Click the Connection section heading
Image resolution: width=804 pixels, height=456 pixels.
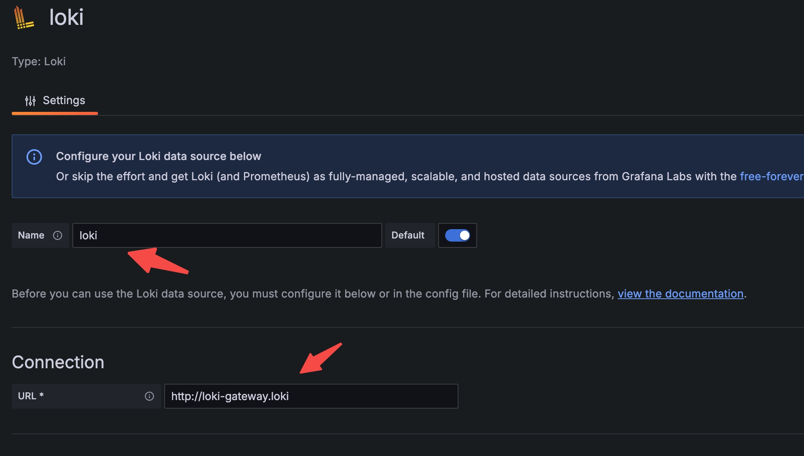[x=58, y=362]
